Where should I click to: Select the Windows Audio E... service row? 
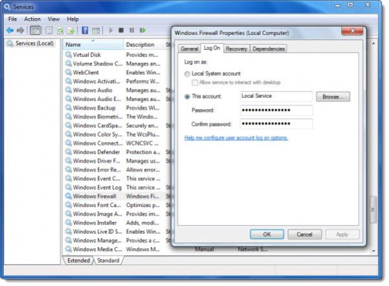(x=118, y=99)
